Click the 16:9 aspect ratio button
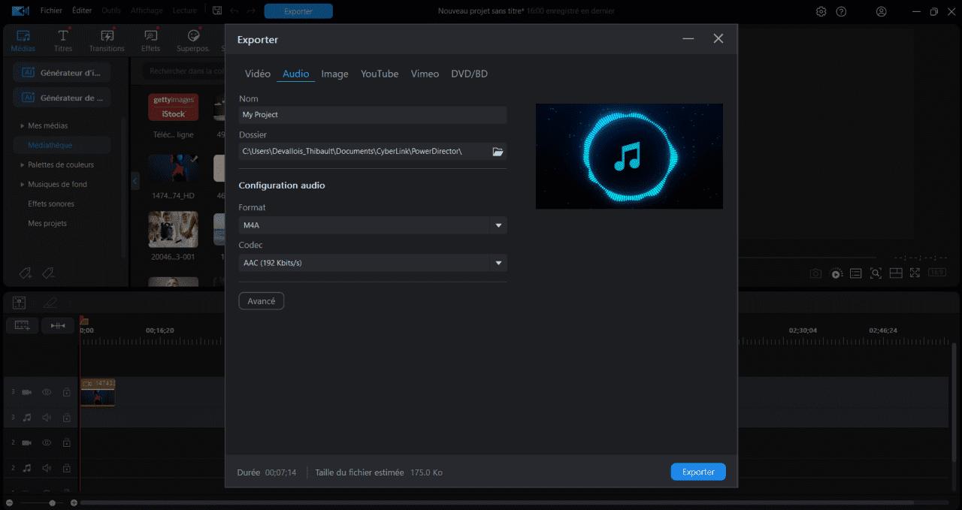Viewport: 962px width, 510px height. [x=936, y=273]
